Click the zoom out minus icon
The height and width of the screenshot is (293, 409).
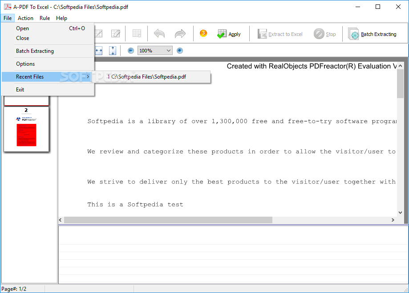point(131,51)
